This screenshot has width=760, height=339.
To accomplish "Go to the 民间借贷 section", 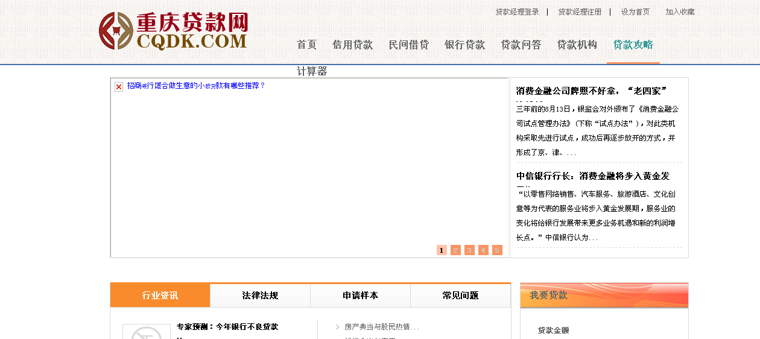I will [x=408, y=45].
